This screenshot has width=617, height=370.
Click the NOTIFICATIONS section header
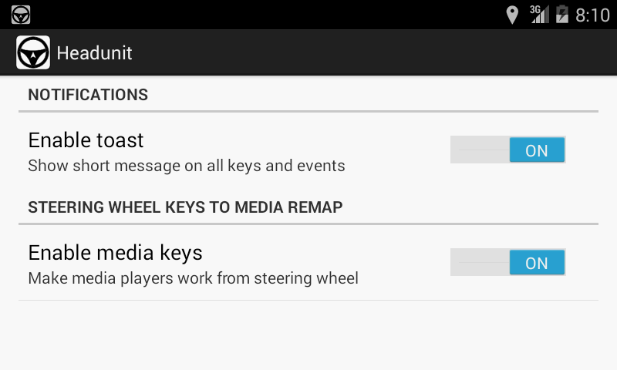[88, 95]
